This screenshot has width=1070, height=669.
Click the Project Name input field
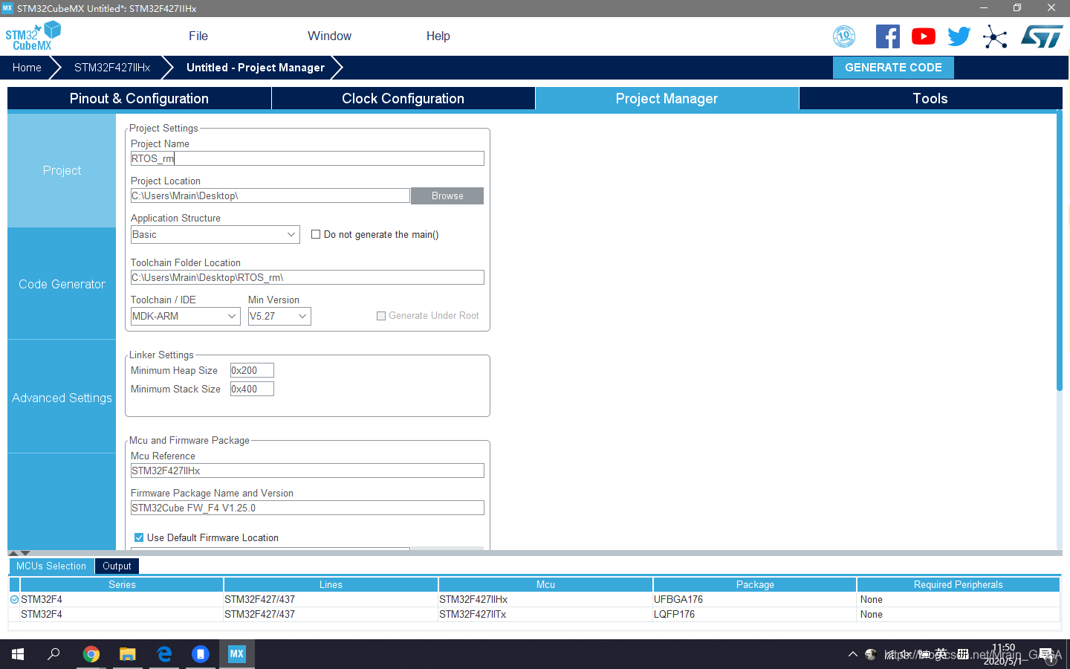click(308, 158)
